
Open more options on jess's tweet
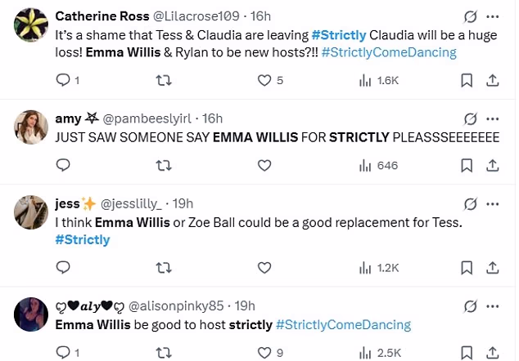pyautogui.click(x=492, y=203)
